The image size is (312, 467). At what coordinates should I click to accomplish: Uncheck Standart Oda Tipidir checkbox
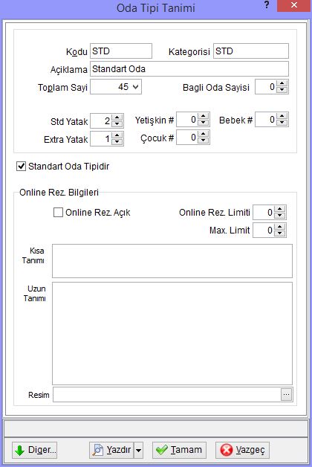point(21,166)
